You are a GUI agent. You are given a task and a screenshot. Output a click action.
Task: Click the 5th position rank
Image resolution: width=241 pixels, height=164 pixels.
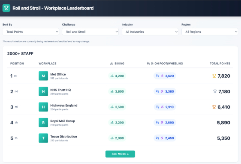coord(14,138)
